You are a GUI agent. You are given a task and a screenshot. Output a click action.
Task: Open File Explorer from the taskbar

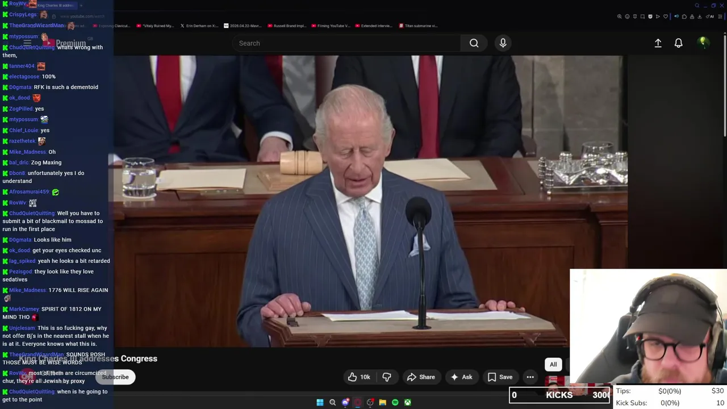pyautogui.click(x=382, y=402)
